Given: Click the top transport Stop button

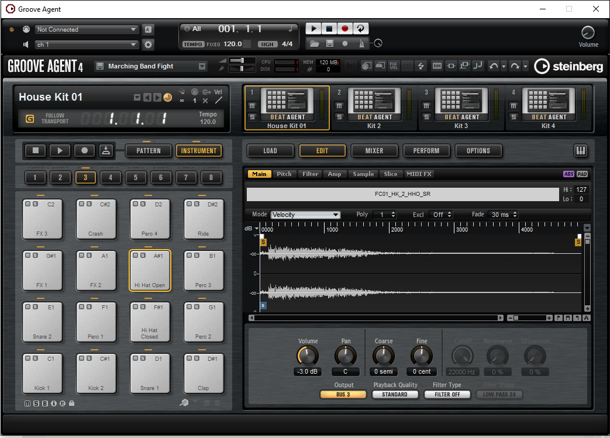Looking at the screenshot, I should click(329, 29).
